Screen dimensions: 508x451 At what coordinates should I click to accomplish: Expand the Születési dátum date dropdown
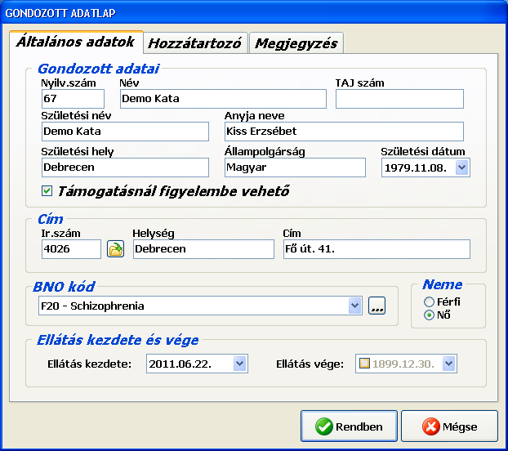click(x=462, y=167)
